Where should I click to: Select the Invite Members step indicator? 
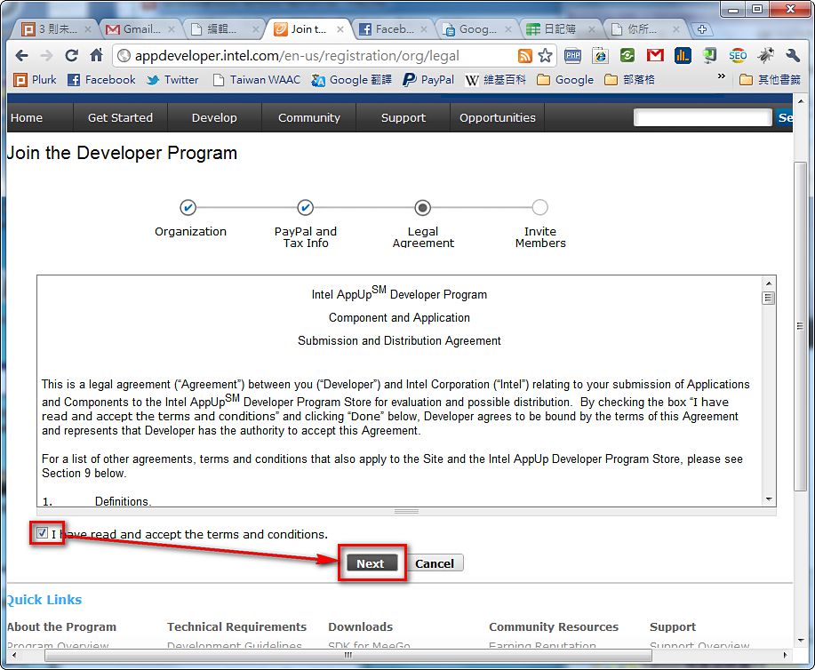(540, 207)
